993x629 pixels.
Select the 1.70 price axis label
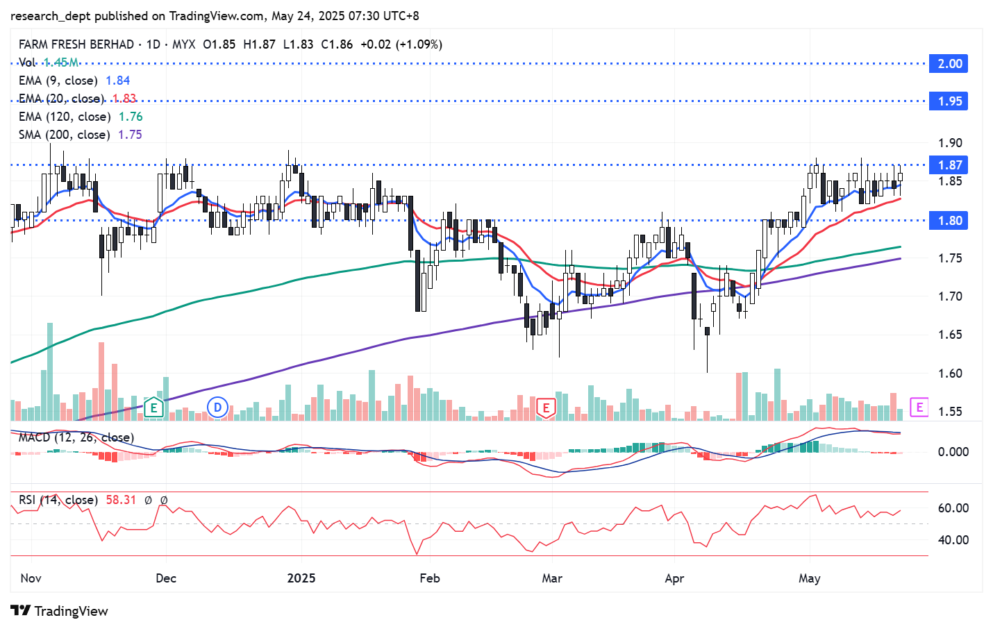point(950,296)
